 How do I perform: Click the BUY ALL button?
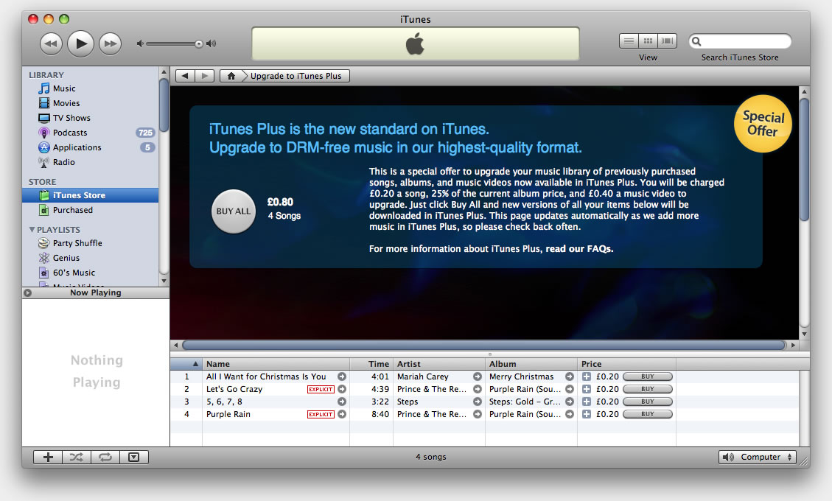point(234,211)
